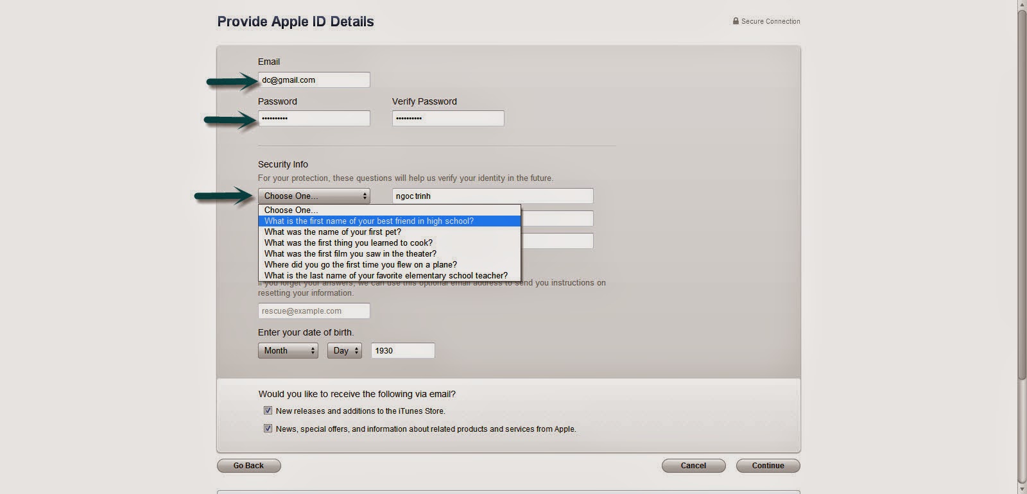Select first film in the theater question

tap(389, 254)
